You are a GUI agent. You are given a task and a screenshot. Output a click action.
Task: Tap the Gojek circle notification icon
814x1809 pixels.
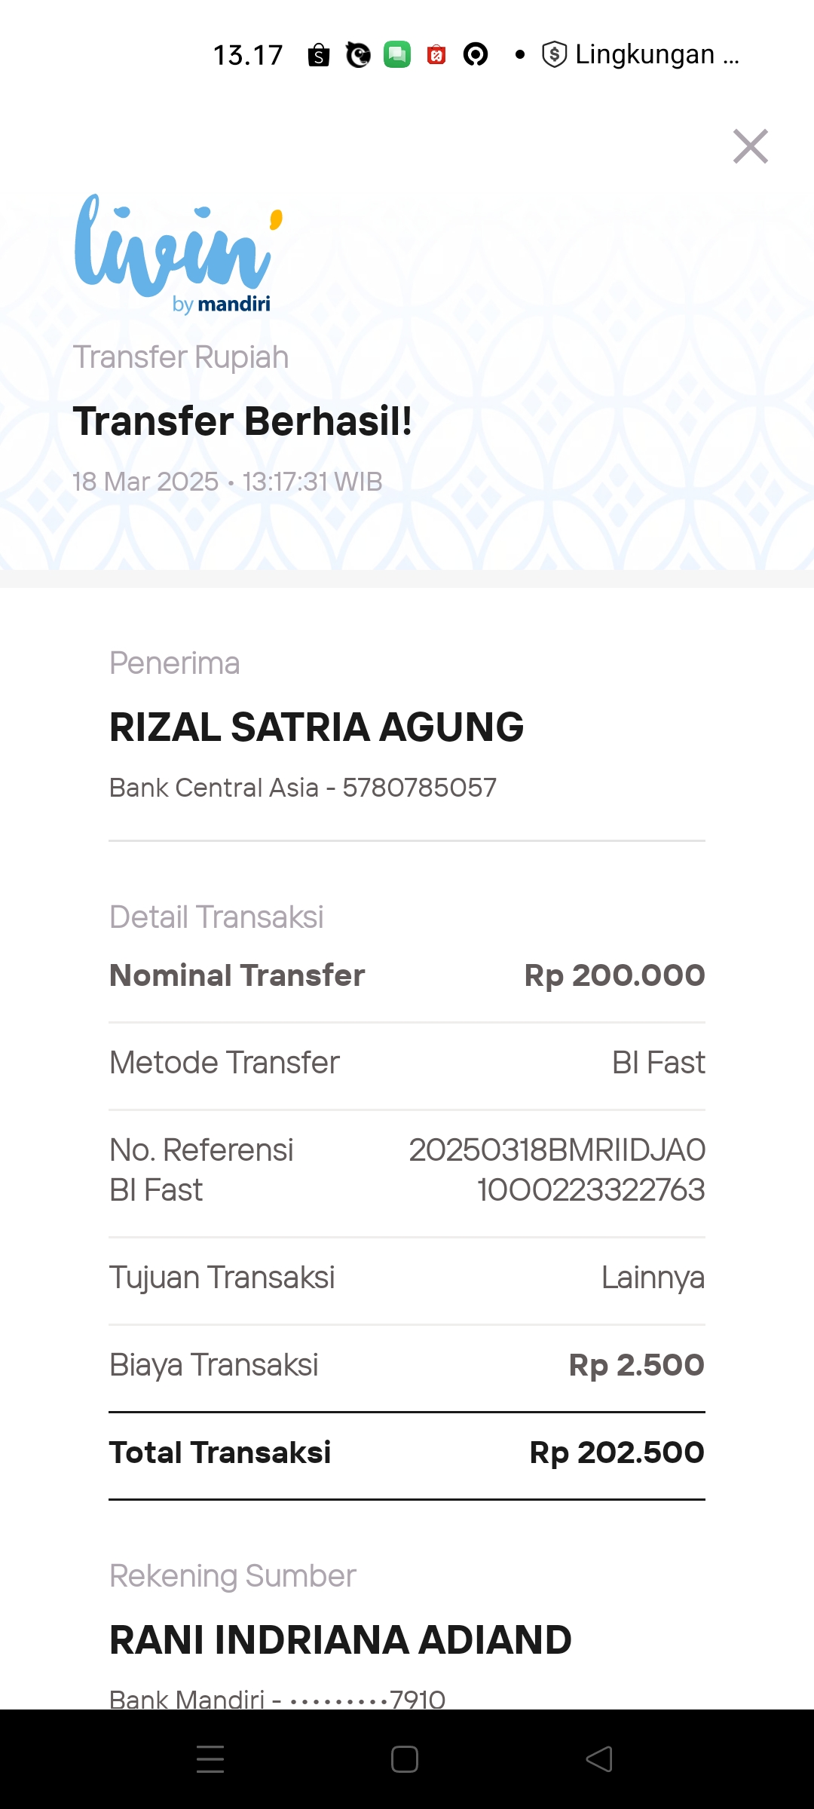coord(476,55)
